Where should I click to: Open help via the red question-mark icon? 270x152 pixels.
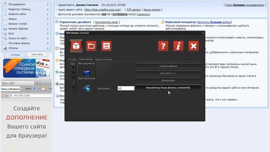(x=163, y=46)
